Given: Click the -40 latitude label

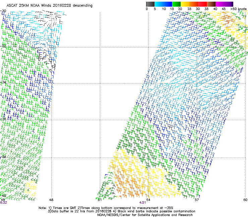Looking at the screenshot, I should 3,196.
